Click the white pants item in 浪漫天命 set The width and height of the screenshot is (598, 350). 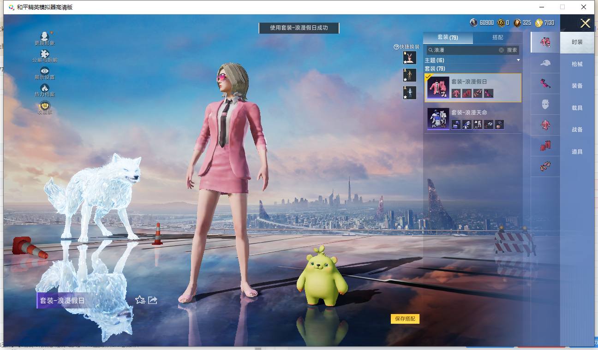tap(478, 125)
